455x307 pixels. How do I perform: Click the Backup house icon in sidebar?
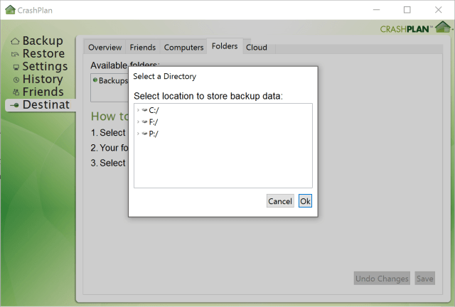coord(15,42)
